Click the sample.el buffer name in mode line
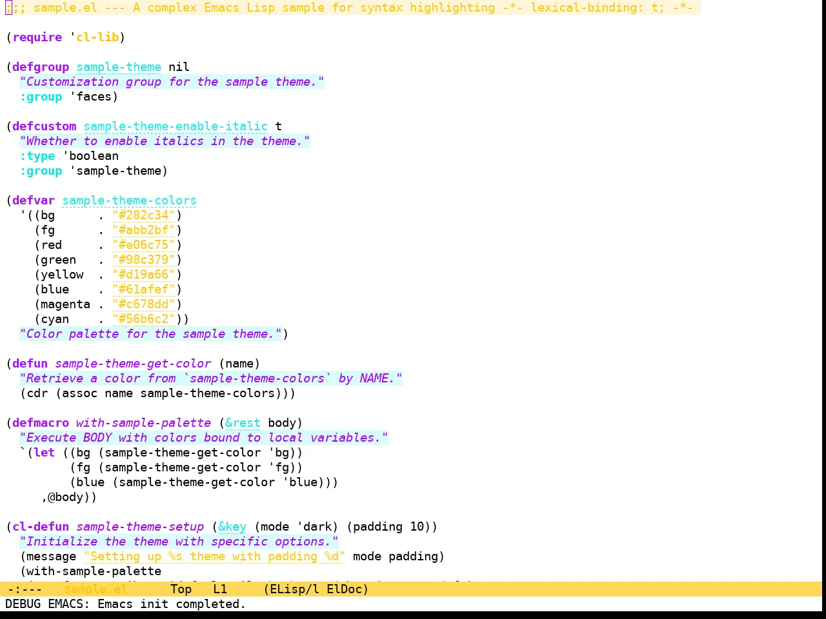The height and width of the screenshot is (619, 826). (x=96, y=589)
